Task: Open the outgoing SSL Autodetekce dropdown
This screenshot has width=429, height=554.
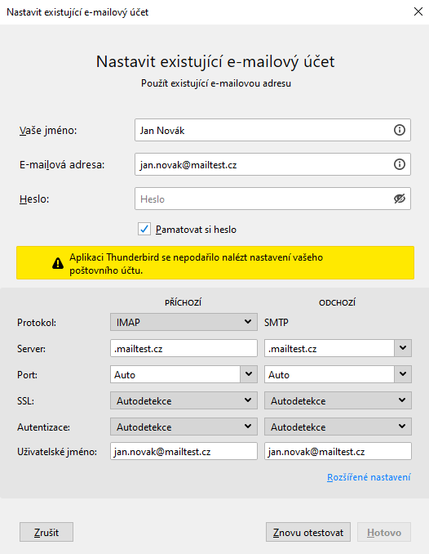Action: [338, 400]
